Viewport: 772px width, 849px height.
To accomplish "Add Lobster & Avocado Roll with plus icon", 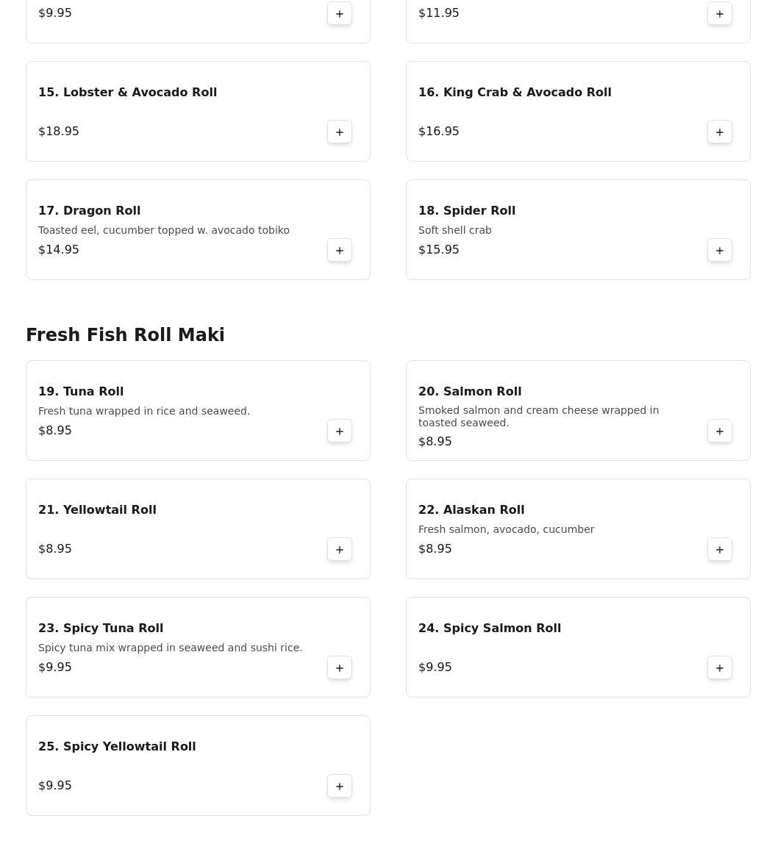I will 340,132.
